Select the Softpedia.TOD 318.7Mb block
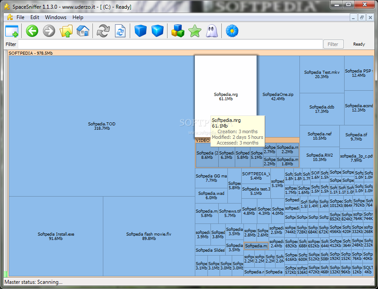The image size is (378, 289). tap(102, 126)
